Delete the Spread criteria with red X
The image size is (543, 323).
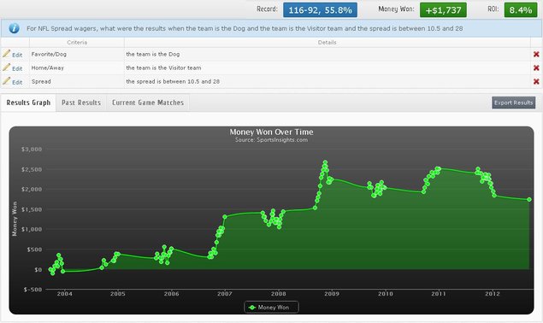pyautogui.click(x=536, y=81)
